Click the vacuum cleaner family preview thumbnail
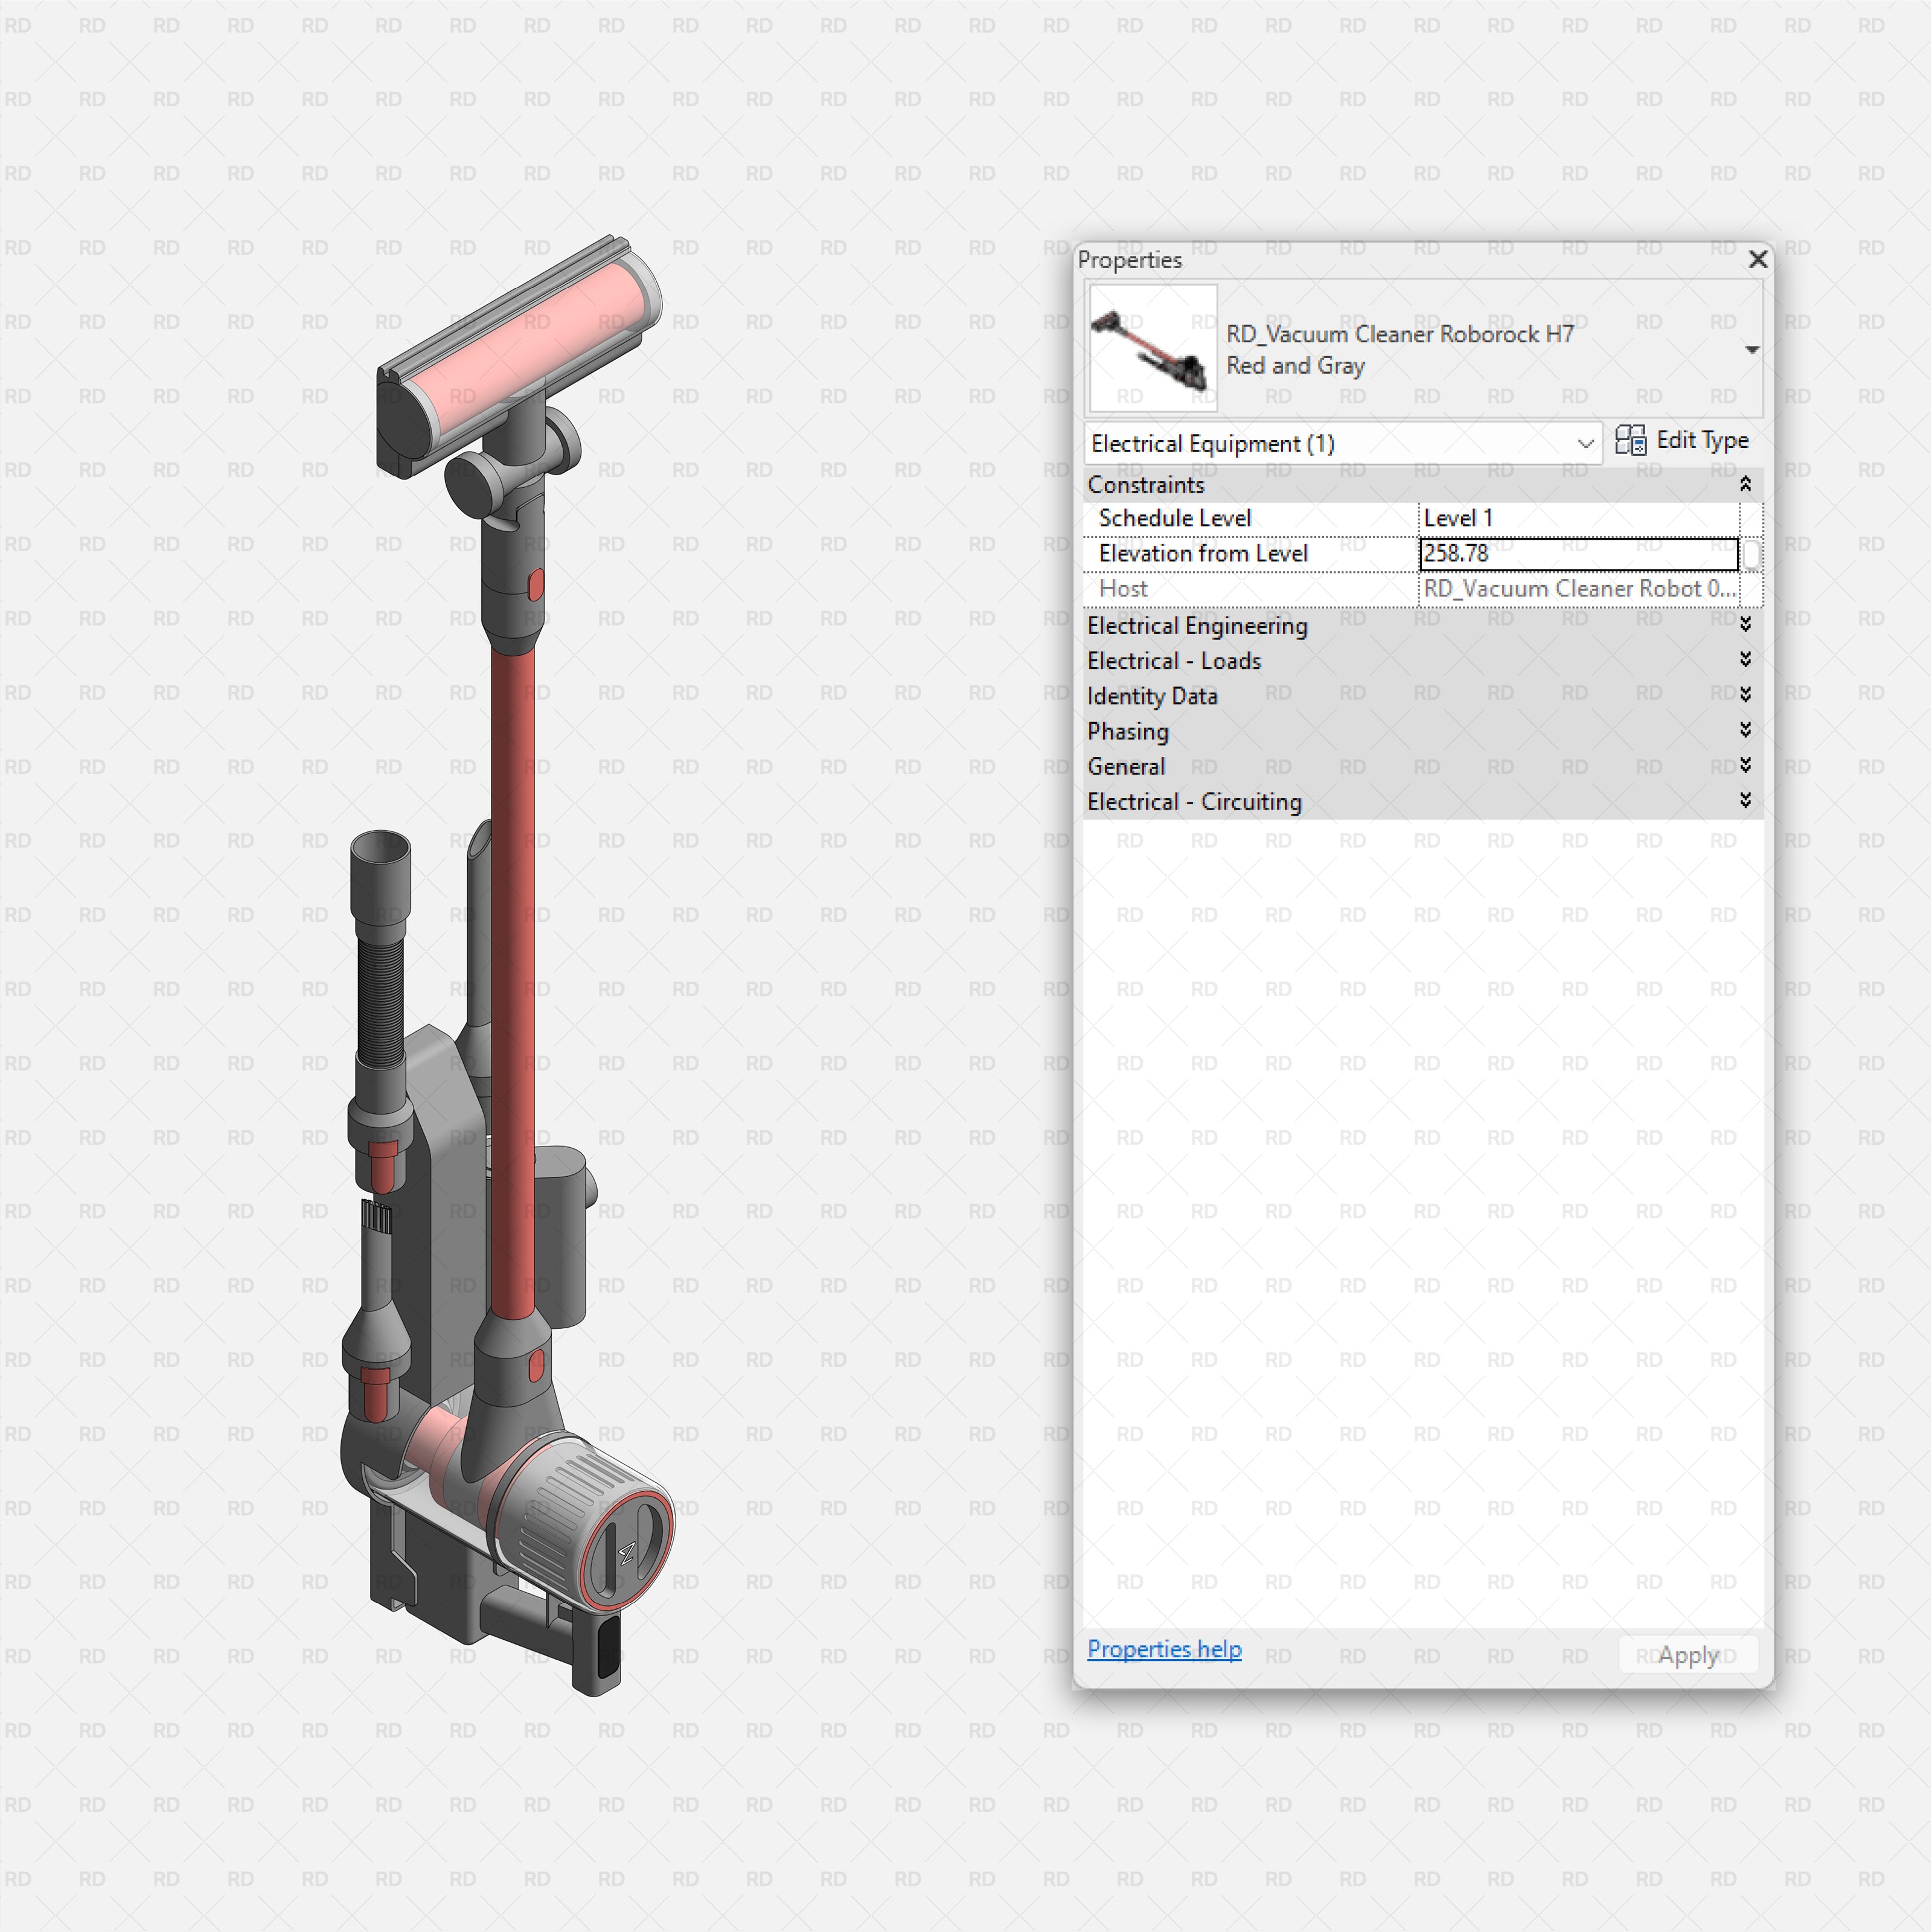Image resolution: width=1932 pixels, height=1932 pixels. (x=1152, y=348)
